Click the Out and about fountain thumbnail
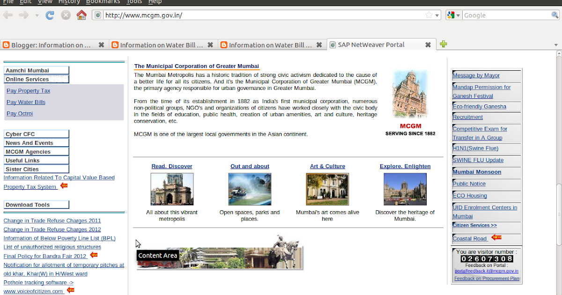The width and height of the screenshot is (562, 295). [x=250, y=189]
